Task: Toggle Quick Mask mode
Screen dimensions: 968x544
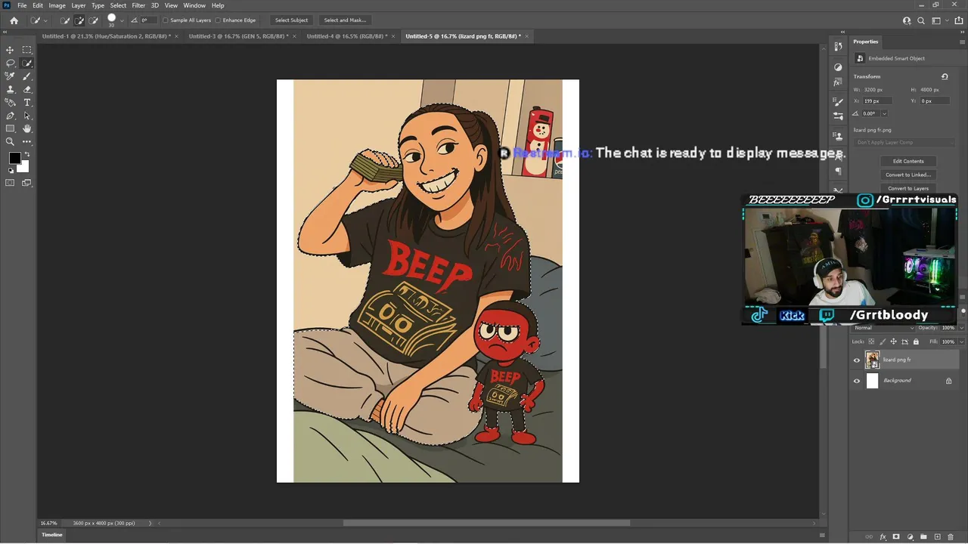Action: [10, 183]
